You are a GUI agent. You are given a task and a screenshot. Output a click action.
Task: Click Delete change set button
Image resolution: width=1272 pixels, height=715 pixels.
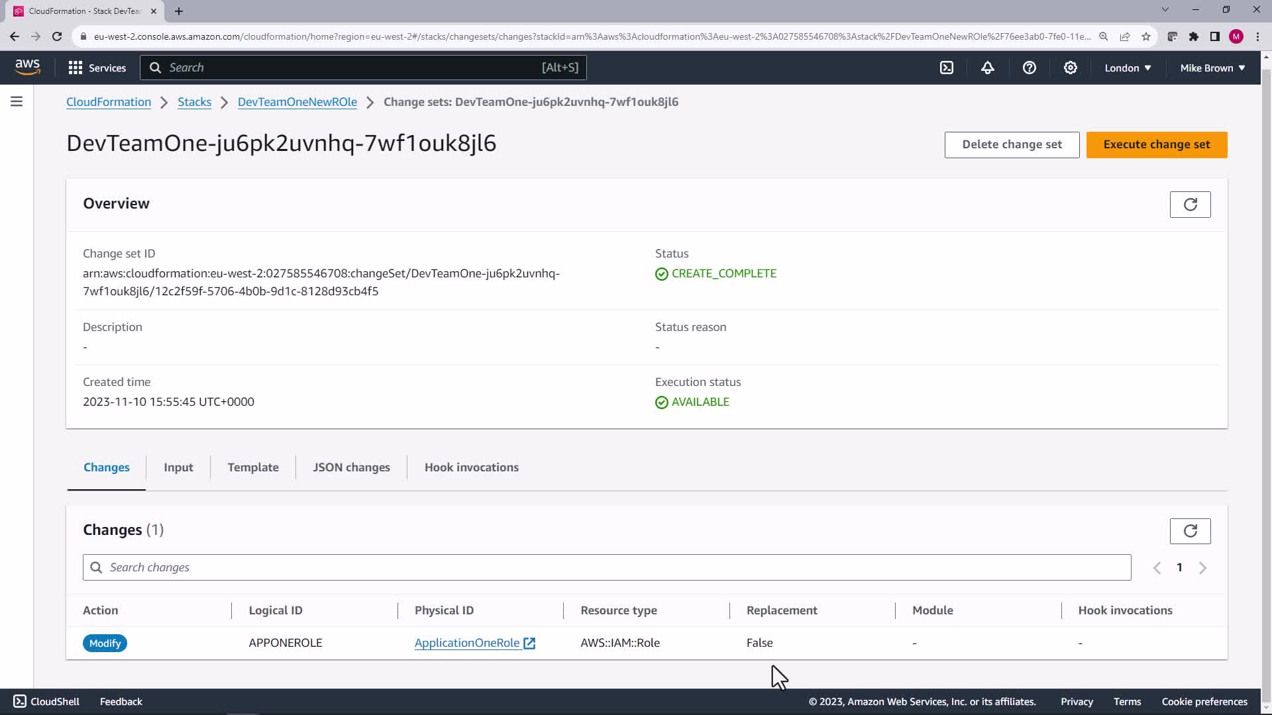click(x=1012, y=144)
